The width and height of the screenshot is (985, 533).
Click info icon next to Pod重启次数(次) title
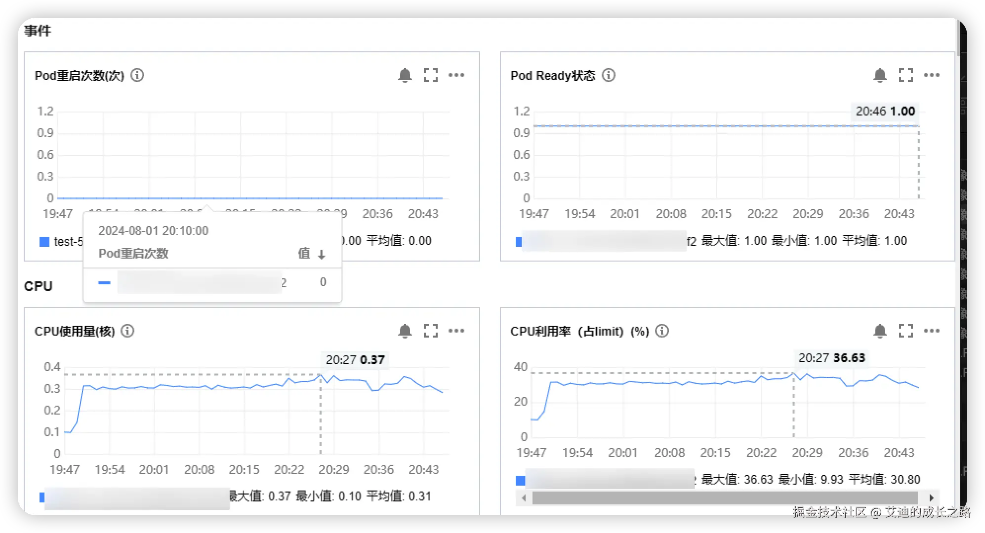[137, 76]
